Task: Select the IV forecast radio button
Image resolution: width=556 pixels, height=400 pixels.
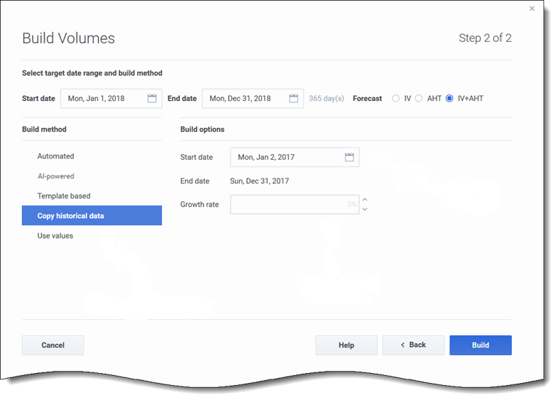Action: click(396, 99)
